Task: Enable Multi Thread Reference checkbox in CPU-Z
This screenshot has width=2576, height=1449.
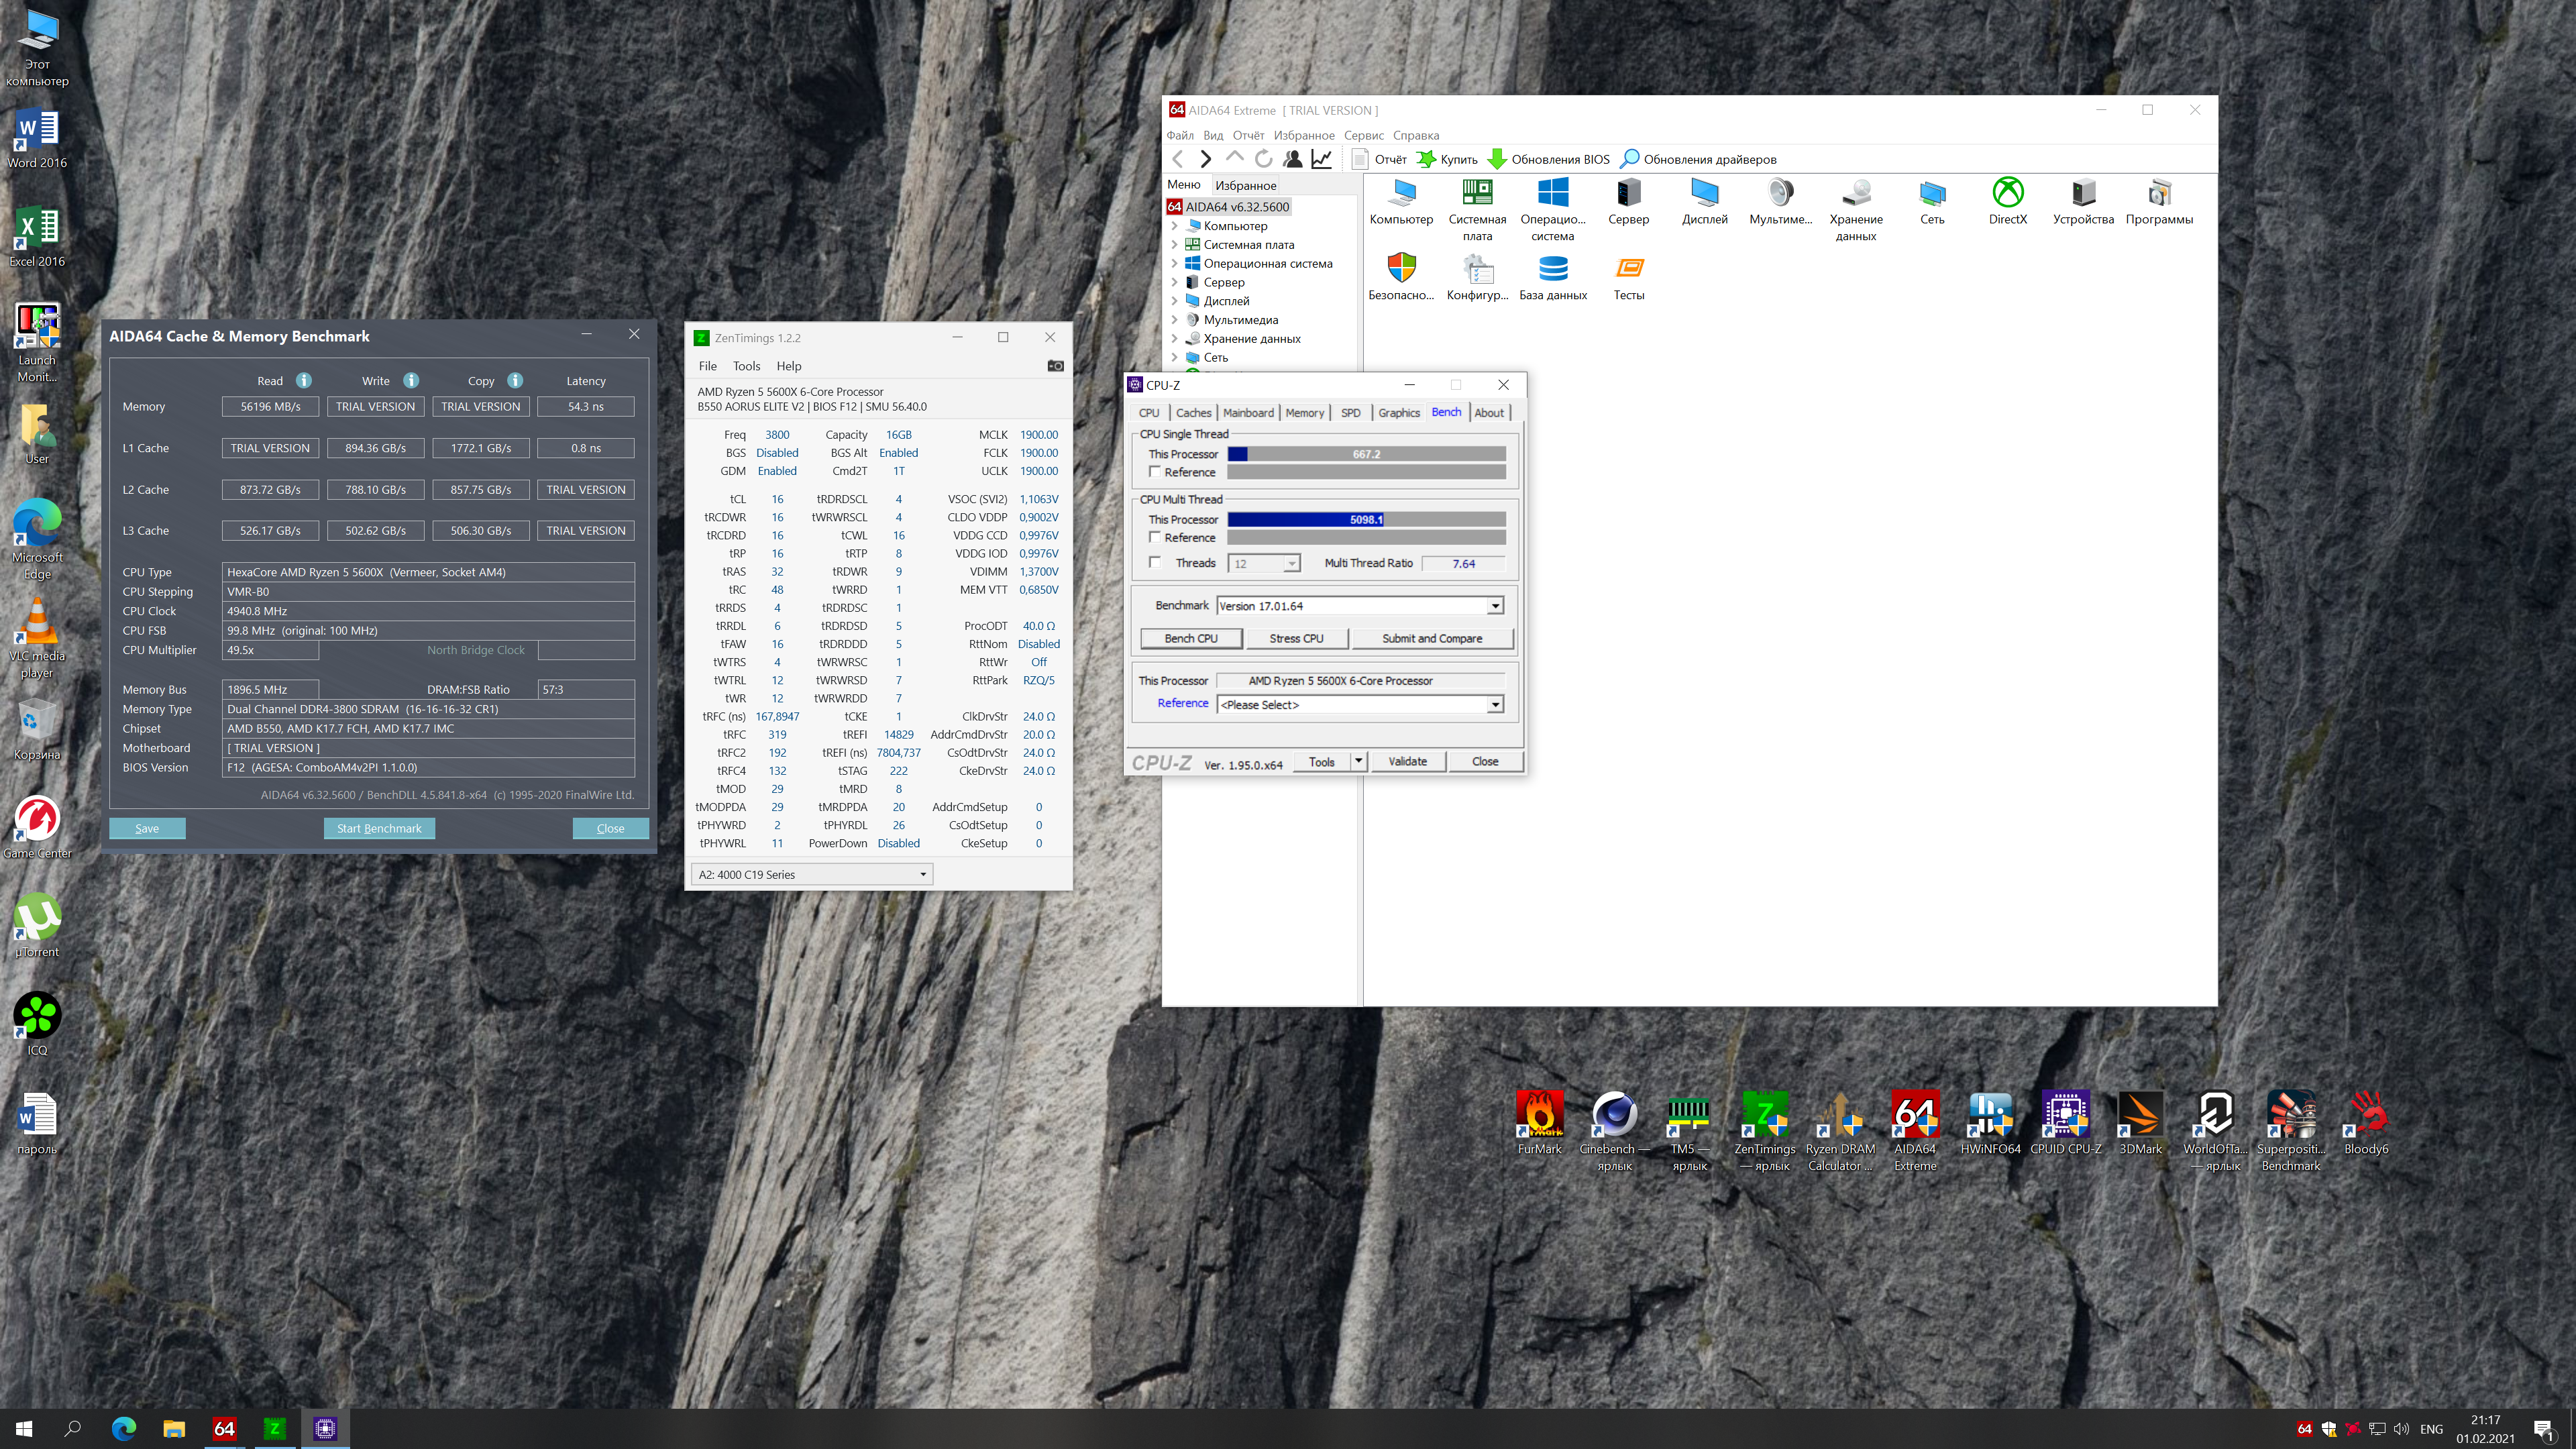Action: tap(1155, 538)
